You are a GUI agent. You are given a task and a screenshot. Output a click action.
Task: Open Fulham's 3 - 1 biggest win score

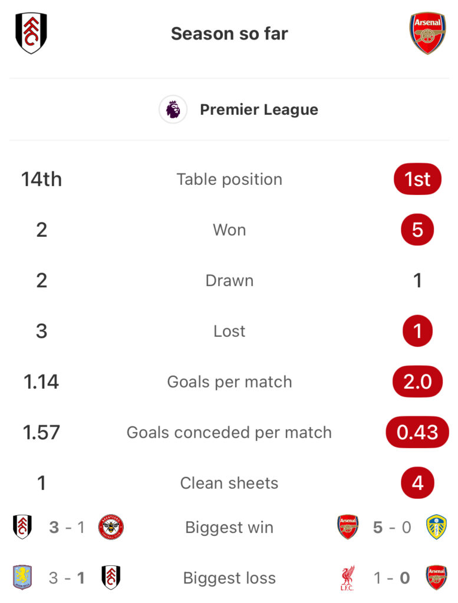pos(67,527)
